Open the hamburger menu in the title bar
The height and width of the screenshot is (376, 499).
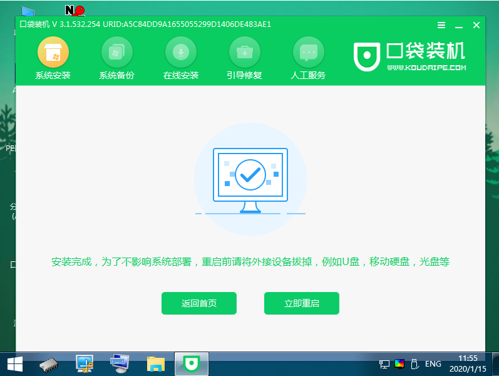441,25
